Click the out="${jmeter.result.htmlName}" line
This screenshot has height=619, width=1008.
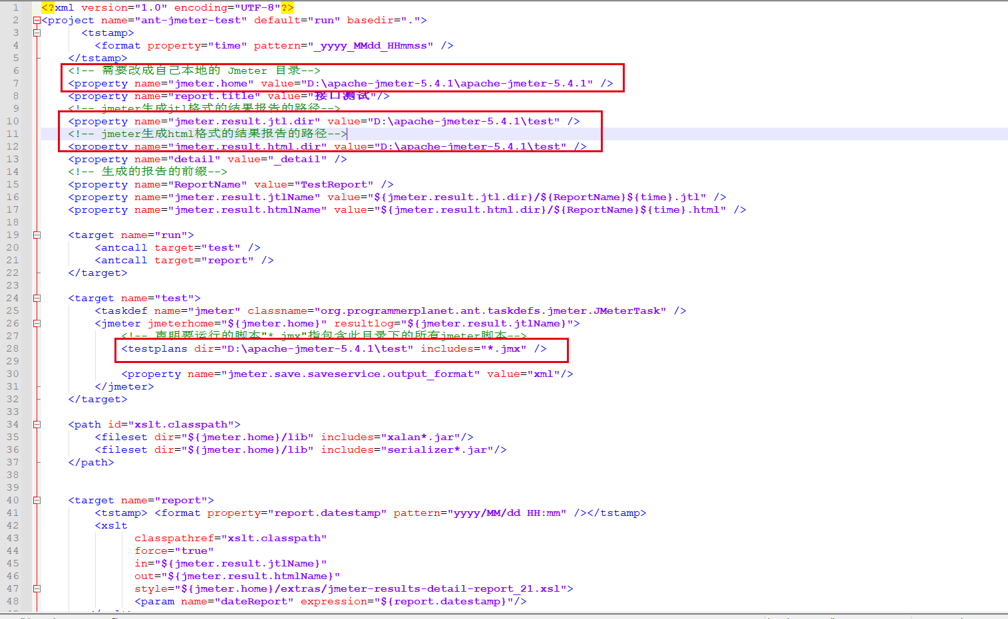pyautogui.click(x=237, y=576)
